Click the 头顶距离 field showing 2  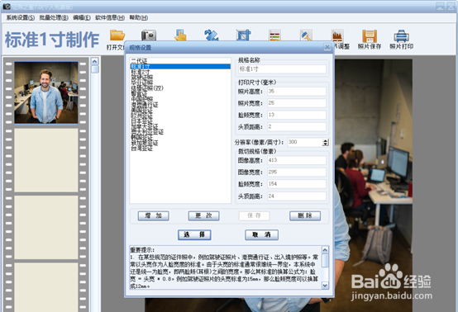point(297,126)
